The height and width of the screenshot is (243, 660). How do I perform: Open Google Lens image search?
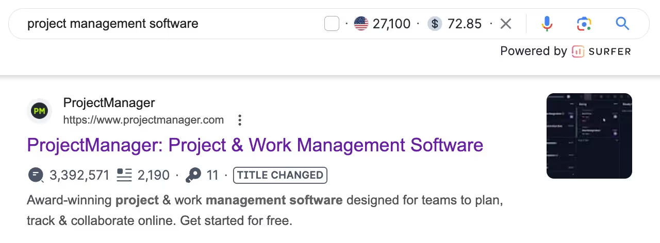(x=584, y=24)
